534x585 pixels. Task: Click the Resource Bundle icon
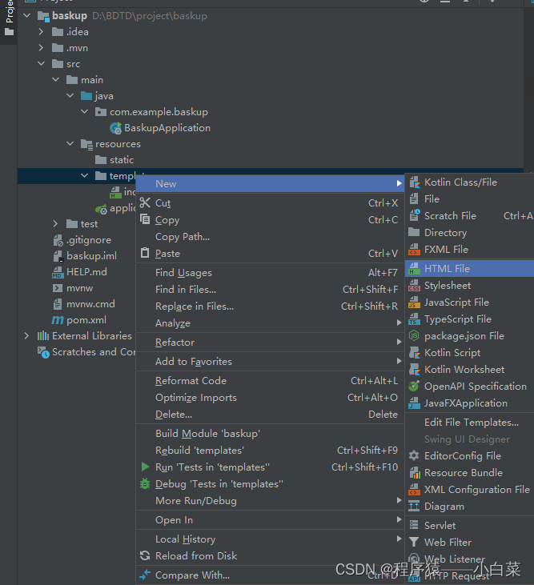tap(414, 473)
